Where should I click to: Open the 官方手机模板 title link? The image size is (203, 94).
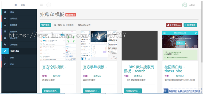[x=95, y=67]
